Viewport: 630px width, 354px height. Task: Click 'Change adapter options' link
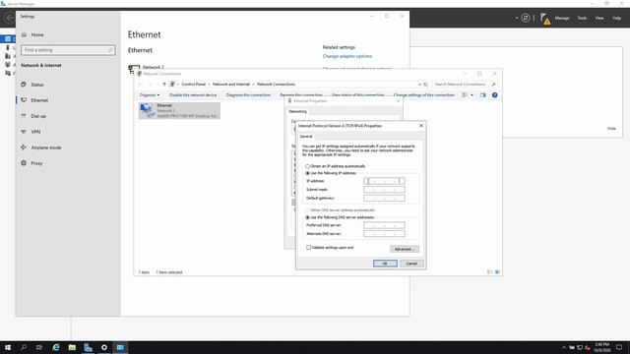pos(347,56)
